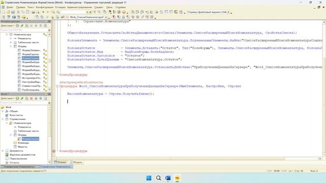The image size is (326, 183).
Task: Open the Конфигурация menu
Action: (44, 7)
